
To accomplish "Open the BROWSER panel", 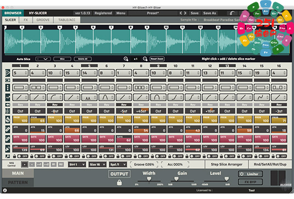I will click(x=13, y=13).
